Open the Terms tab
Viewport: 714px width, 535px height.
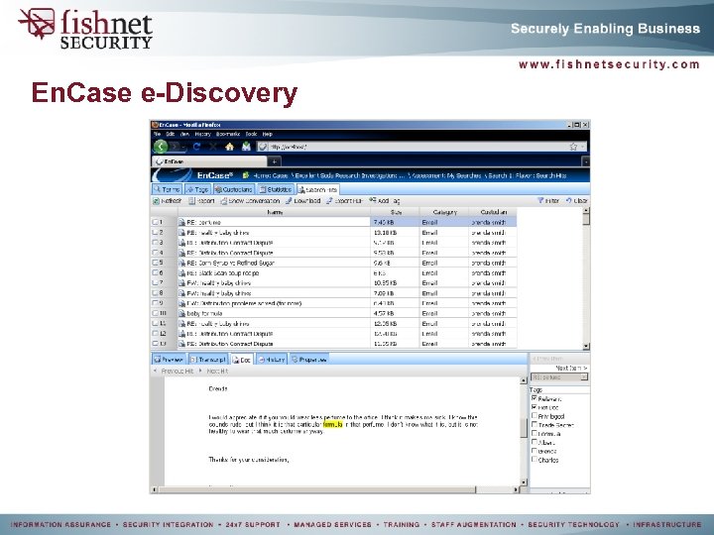pyautogui.click(x=168, y=189)
